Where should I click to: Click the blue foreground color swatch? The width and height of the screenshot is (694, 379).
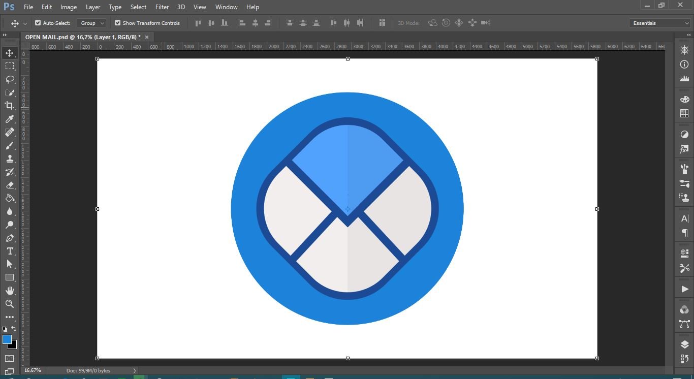click(x=7, y=339)
